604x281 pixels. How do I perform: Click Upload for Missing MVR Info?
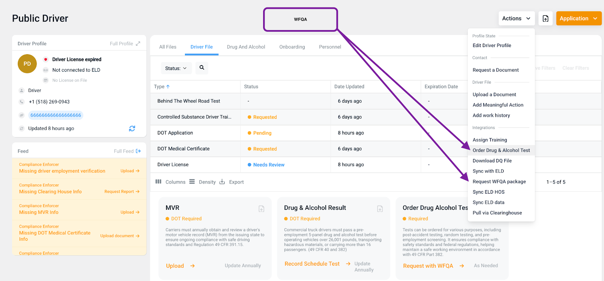[x=129, y=212]
